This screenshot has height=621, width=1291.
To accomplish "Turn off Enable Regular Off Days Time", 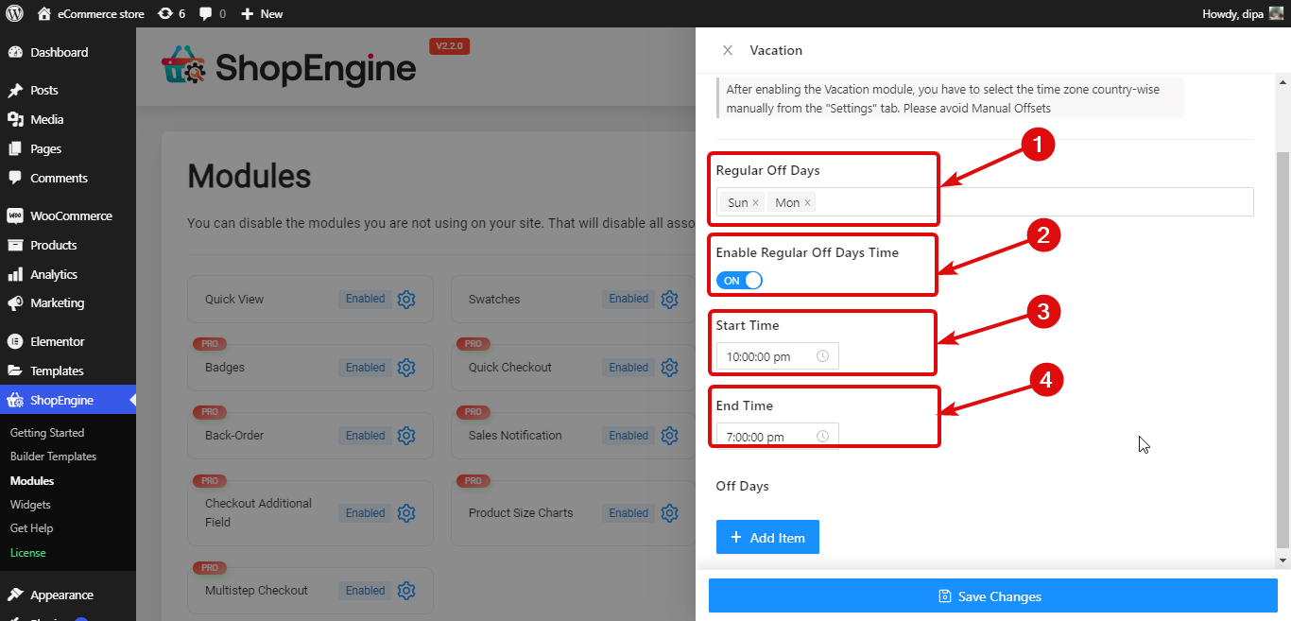I will 739,280.
